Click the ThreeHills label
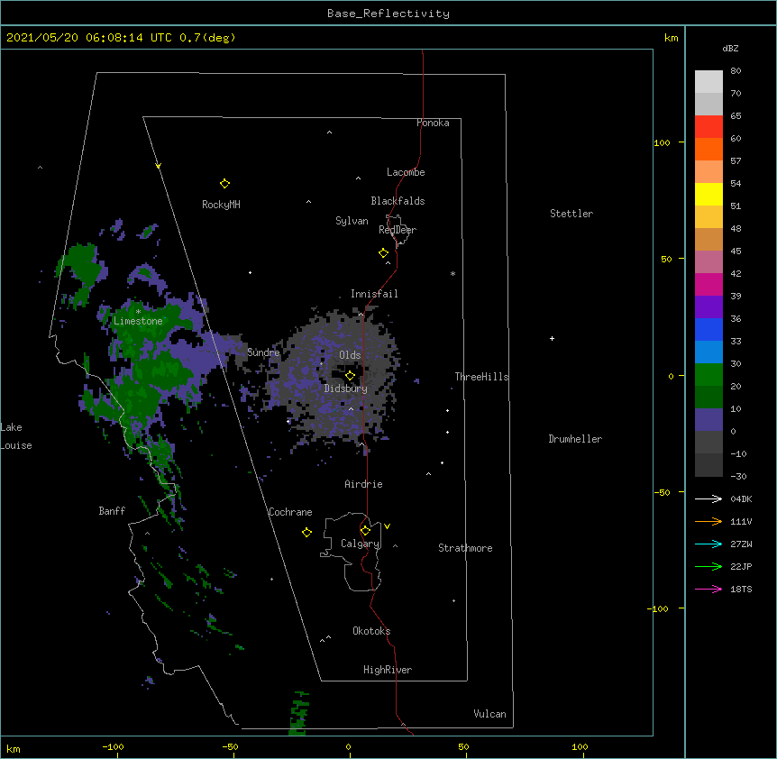 pos(481,377)
